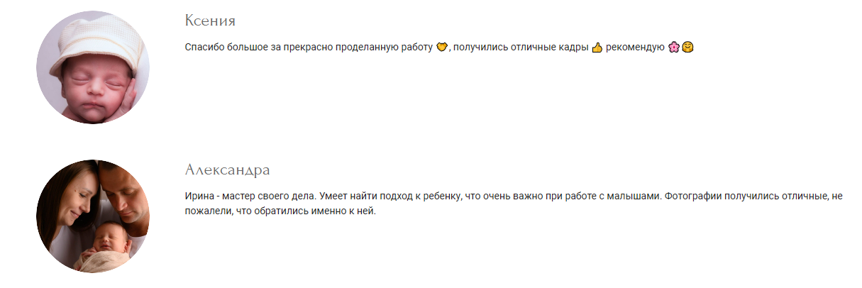Image resolution: width=862 pixels, height=288 pixels.
Task: Click the heart hands emoji in Ксения's review
Action: click(x=441, y=48)
